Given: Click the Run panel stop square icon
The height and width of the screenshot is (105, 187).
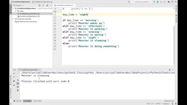Looking at the screenshot, I should [14, 77].
